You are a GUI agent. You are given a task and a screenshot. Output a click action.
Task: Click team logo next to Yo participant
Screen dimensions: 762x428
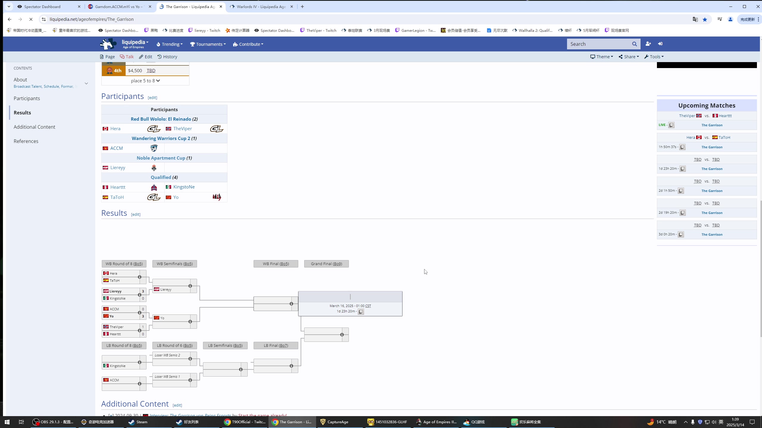pyautogui.click(x=217, y=197)
